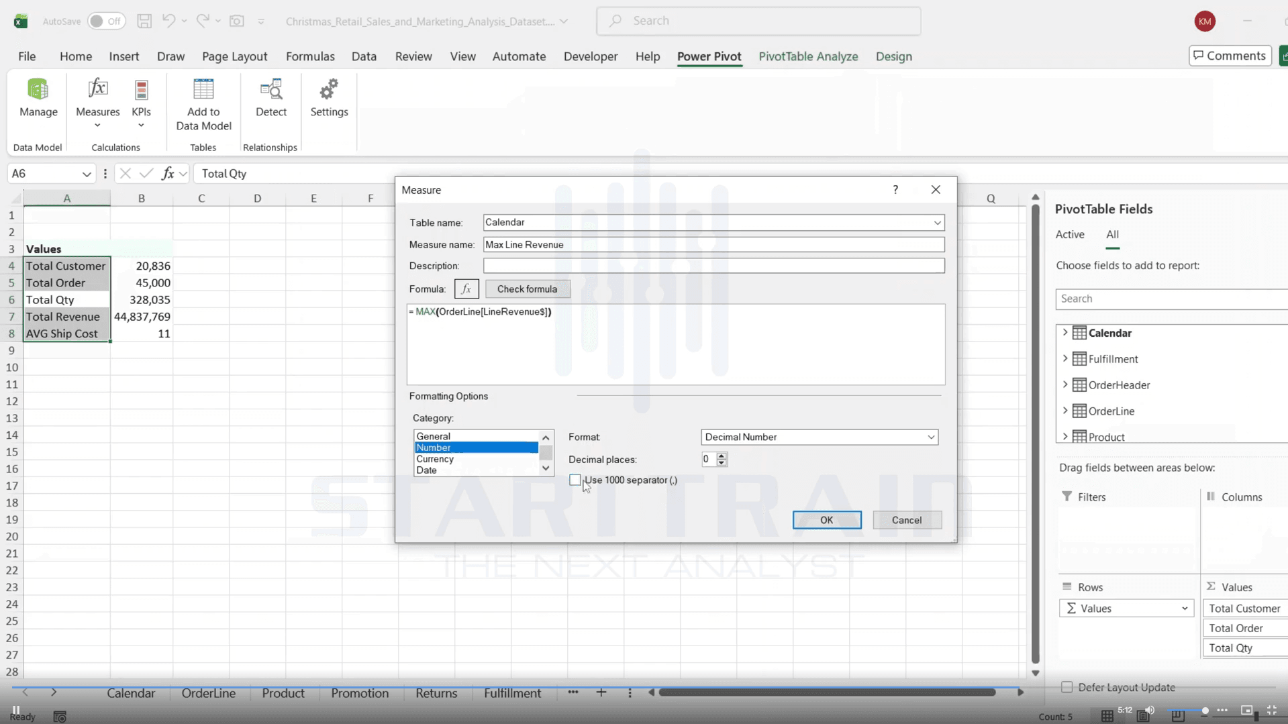Click the formula bar confirm checkmark icon

[x=146, y=173]
